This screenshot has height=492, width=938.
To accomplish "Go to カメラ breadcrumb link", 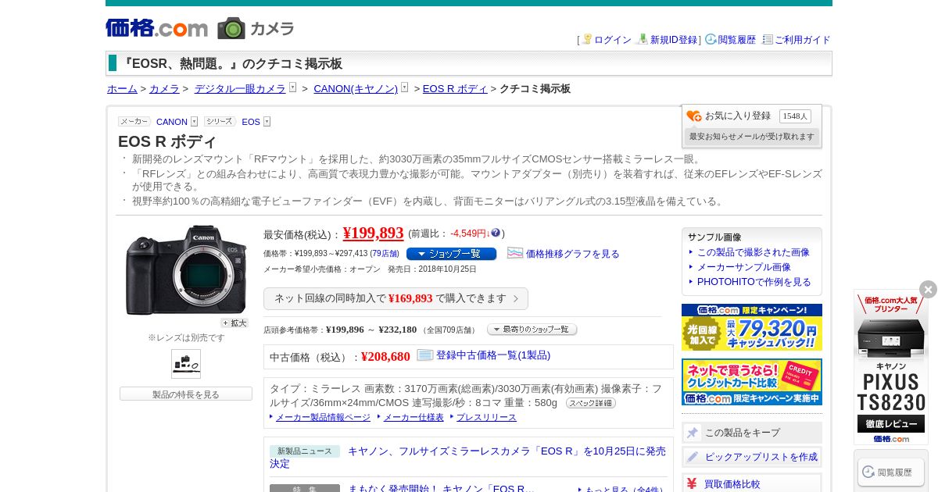I will [164, 89].
